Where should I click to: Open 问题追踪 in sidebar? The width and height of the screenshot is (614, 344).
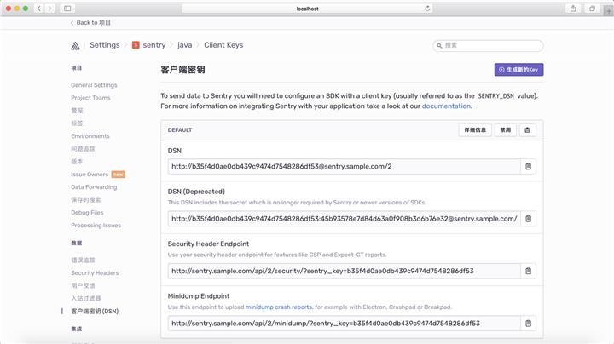(83, 149)
